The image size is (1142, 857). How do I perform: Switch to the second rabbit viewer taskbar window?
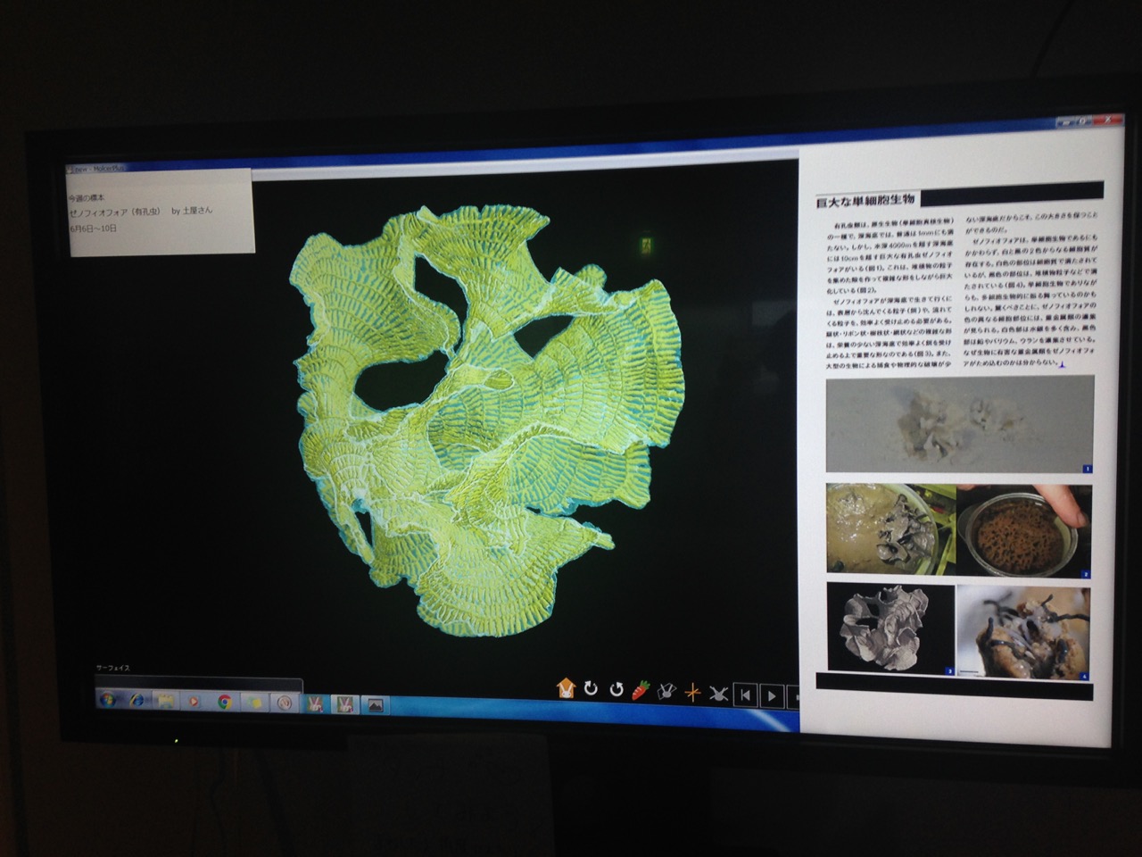[x=344, y=705]
